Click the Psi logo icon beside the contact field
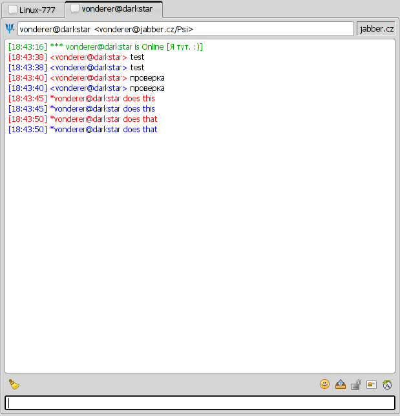The width and height of the screenshot is (400, 416). pos(10,29)
